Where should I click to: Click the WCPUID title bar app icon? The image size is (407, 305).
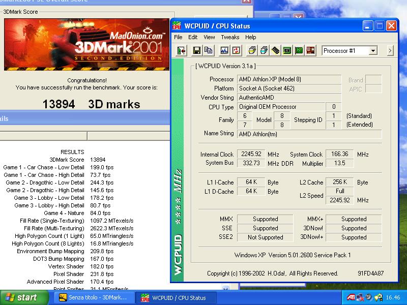coord(177,26)
